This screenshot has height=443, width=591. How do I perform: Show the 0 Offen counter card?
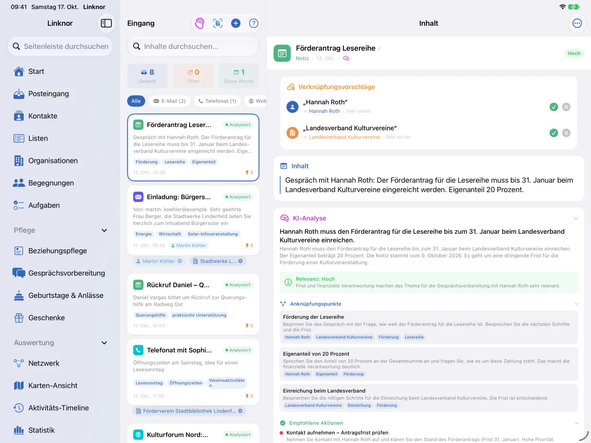click(x=193, y=76)
